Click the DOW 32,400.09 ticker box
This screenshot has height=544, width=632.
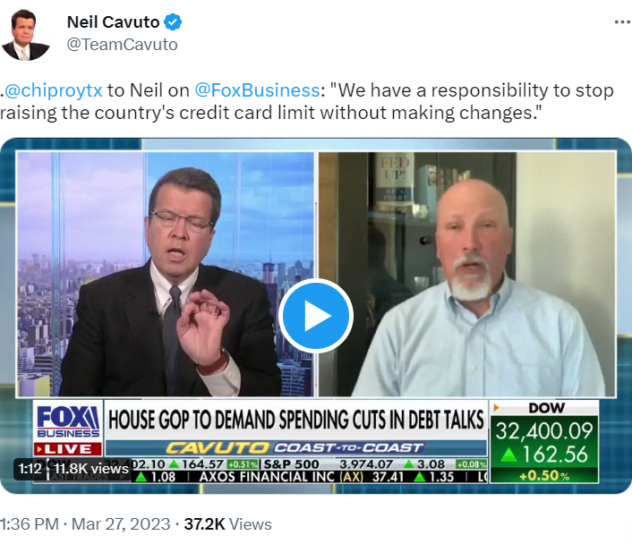(544, 442)
